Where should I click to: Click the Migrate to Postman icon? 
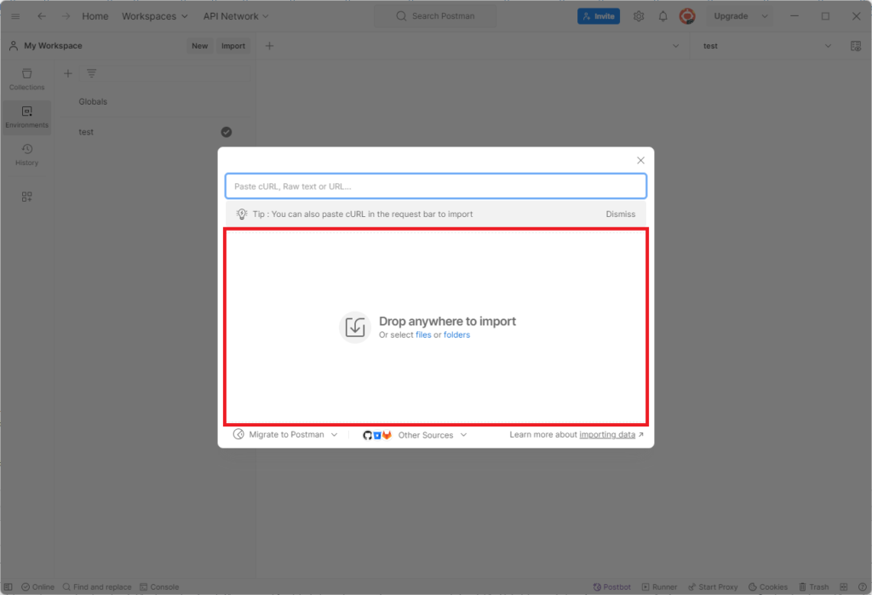238,434
